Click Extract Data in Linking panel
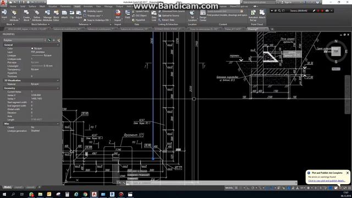The width and height of the screenshot is (352, 198). pyautogui.click(x=166, y=20)
